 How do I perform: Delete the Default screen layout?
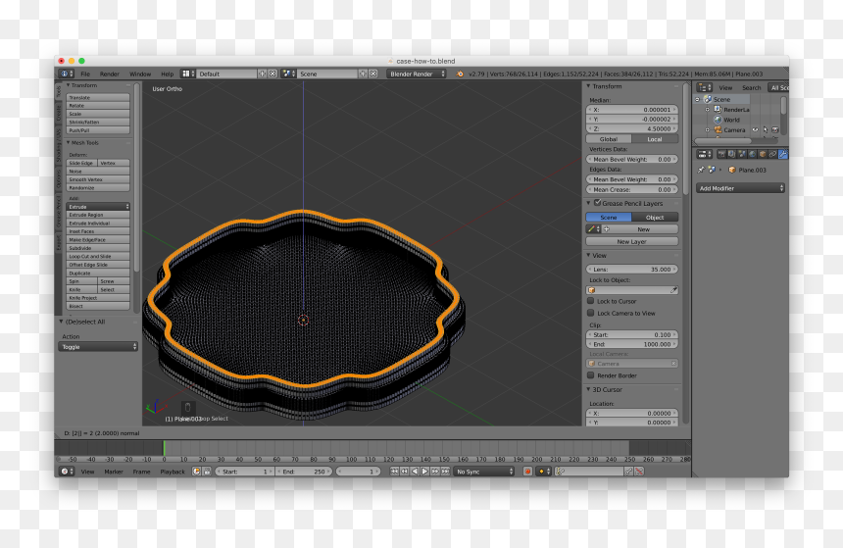pyautogui.click(x=273, y=74)
